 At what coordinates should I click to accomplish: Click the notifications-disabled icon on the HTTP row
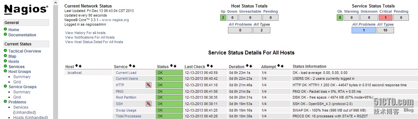point(149,85)
